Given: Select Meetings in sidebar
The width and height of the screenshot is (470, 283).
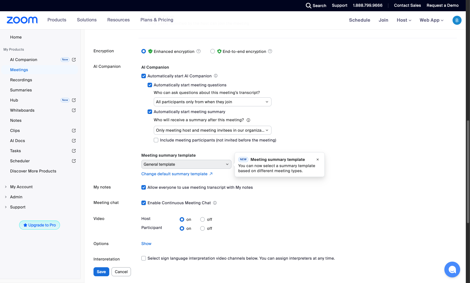Looking at the screenshot, I should coord(19,70).
